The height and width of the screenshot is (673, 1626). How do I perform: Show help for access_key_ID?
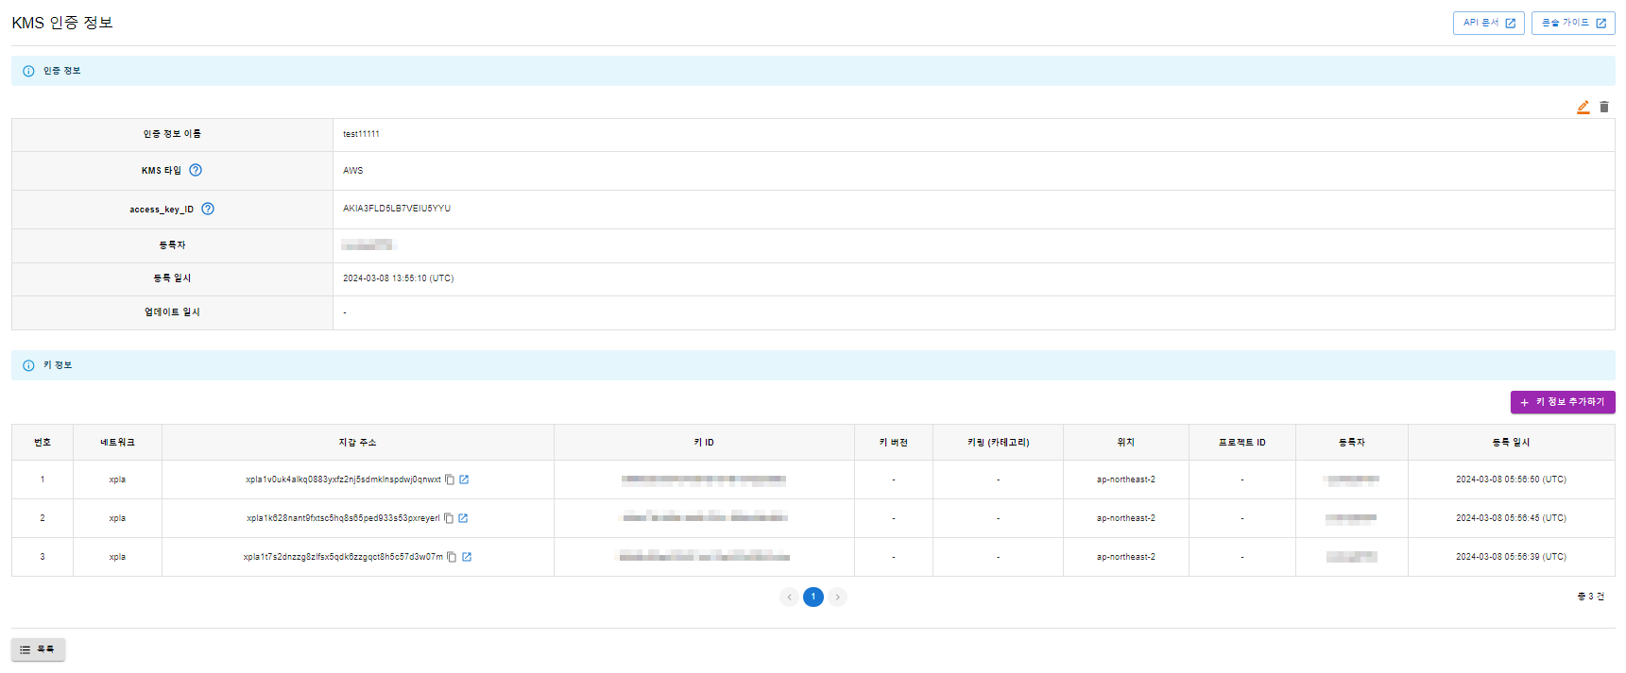208,209
